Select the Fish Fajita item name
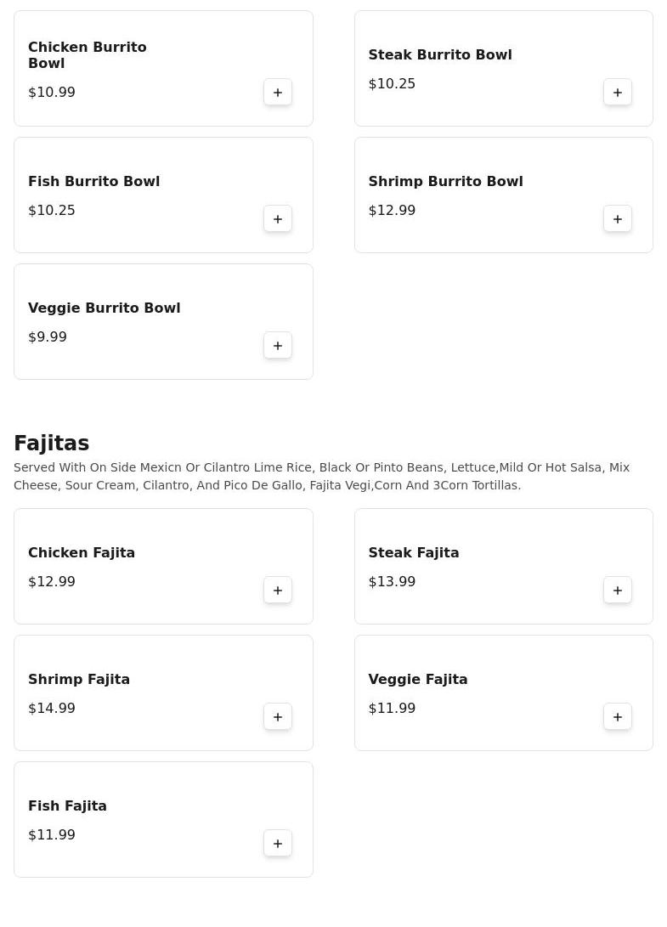The width and height of the screenshot is (667, 927). point(68,806)
